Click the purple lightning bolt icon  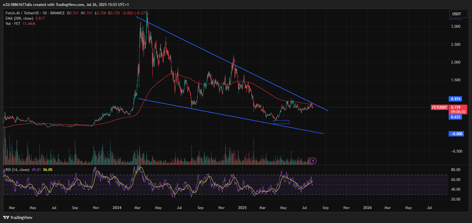[x=314, y=161]
